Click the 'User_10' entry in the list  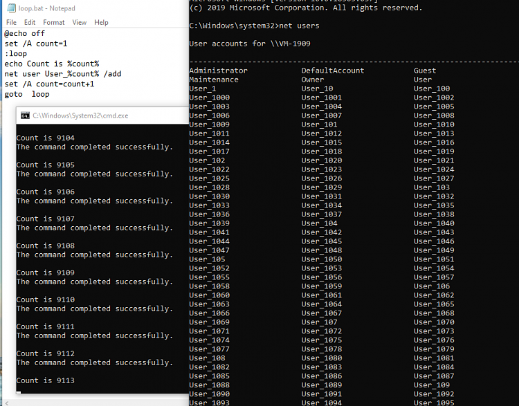[x=317, y=89]
